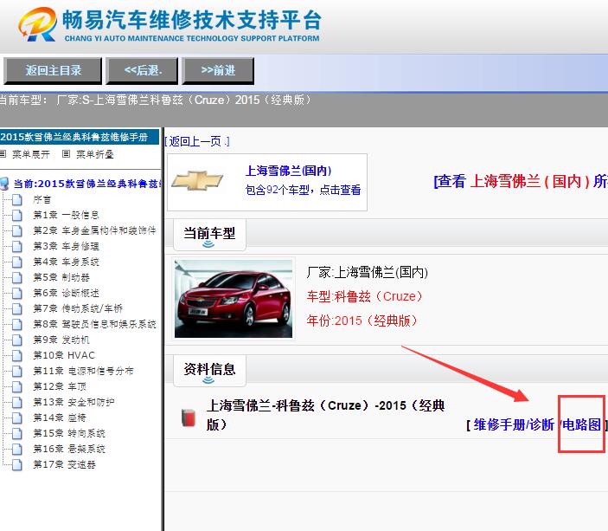Click the 查看 上海雪佛兰(国内) link
This screenshot has height=531, width=608.
(521, 181)
